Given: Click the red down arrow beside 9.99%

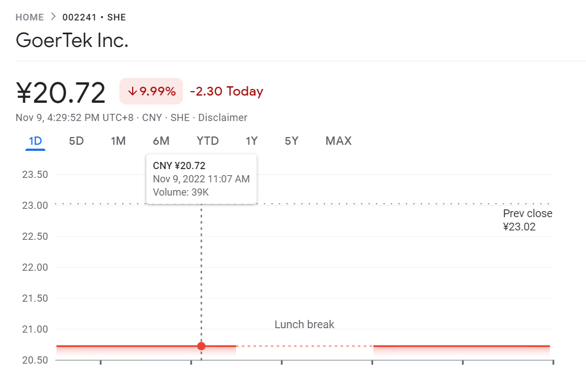Looking at the screenshot, I should point(132,91).
